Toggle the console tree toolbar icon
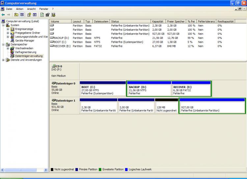The width and height of the screenshot is (247, 179). pyautogui.click(x=22, y=15)
